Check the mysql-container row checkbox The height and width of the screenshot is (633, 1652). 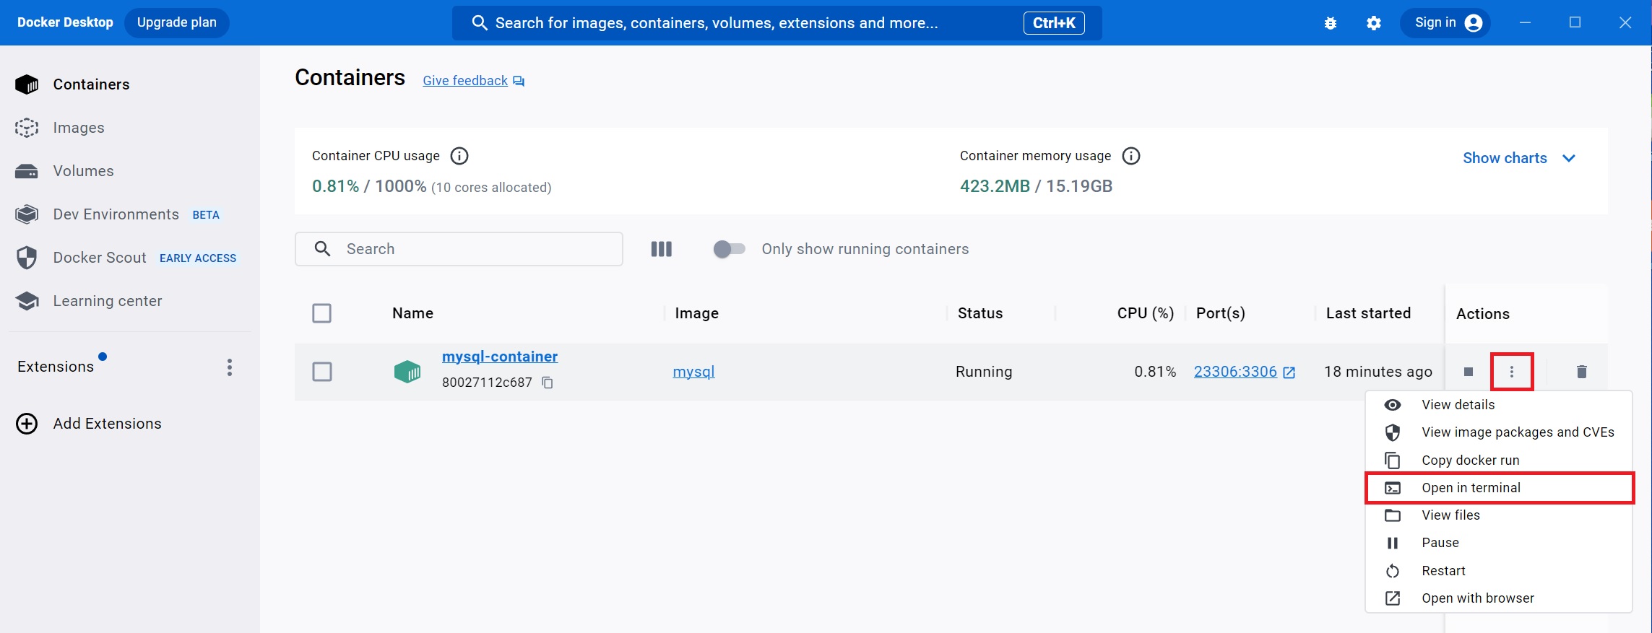322,372
